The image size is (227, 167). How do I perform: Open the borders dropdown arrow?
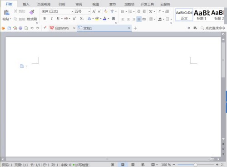171,19
